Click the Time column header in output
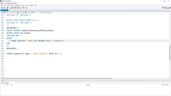Viewport: 171px width, 96px height. click(x=7, y=85)
